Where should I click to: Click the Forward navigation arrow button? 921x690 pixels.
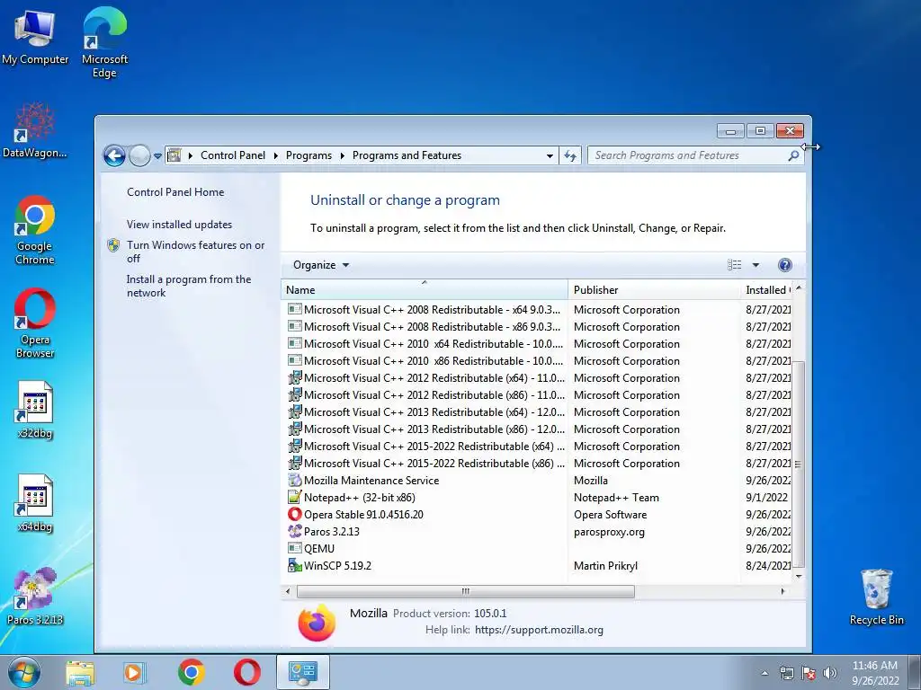[x=139, y=155]
